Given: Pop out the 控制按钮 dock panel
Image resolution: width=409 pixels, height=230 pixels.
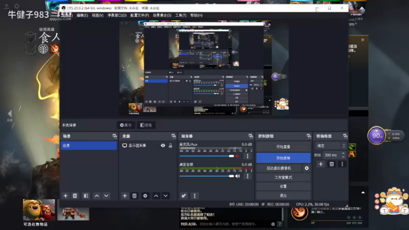Looking at the screenshot, I should tap(309, 136).
